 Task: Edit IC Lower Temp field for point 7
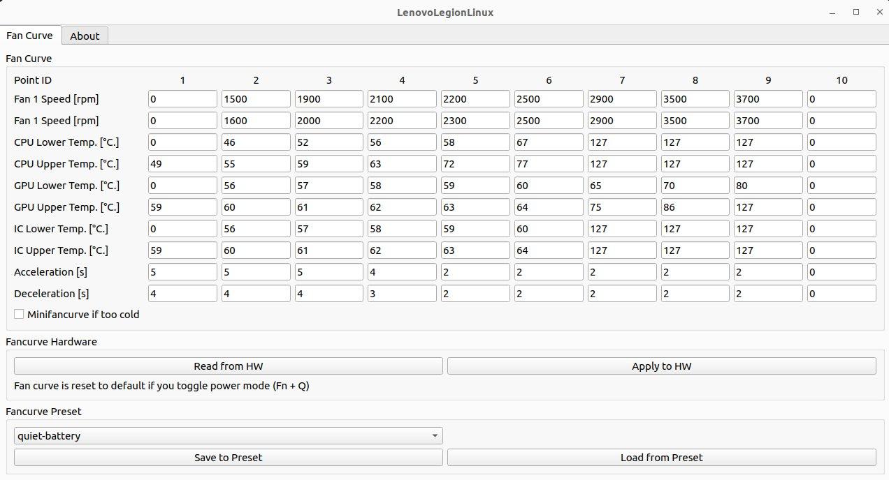click(x=623, y=229)
